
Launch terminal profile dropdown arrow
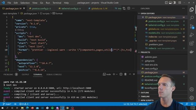(117, 74)
